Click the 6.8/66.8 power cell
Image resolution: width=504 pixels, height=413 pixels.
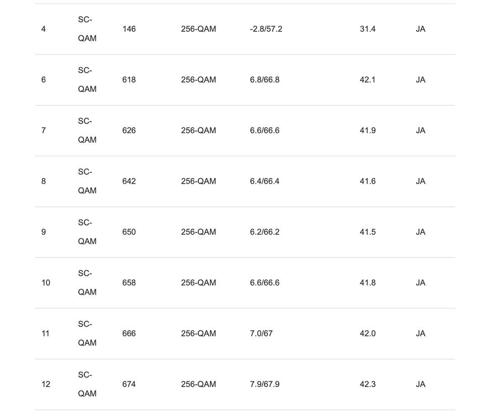click(x=264, y=80)
